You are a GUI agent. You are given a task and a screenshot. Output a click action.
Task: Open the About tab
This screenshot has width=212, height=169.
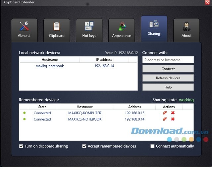tap(186, 30)
